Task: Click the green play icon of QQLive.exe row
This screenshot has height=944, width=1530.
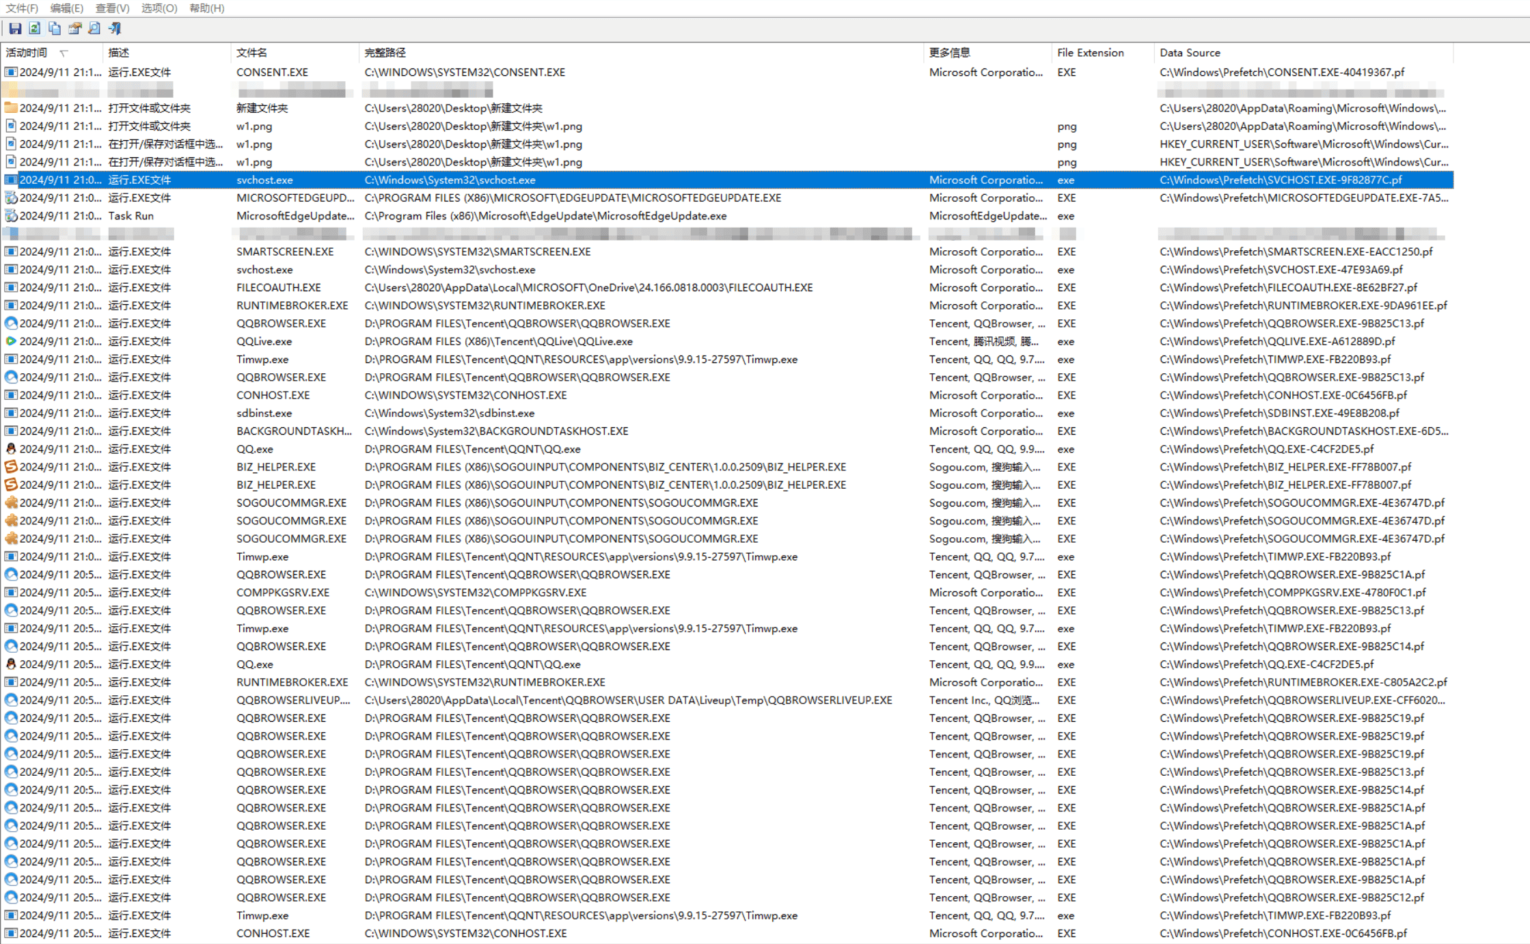Action: [x=11, y=341]
